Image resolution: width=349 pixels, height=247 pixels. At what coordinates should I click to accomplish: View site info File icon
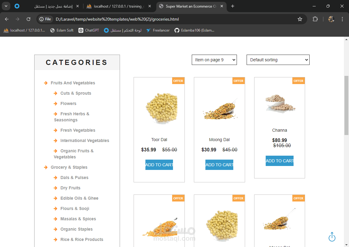45,19
